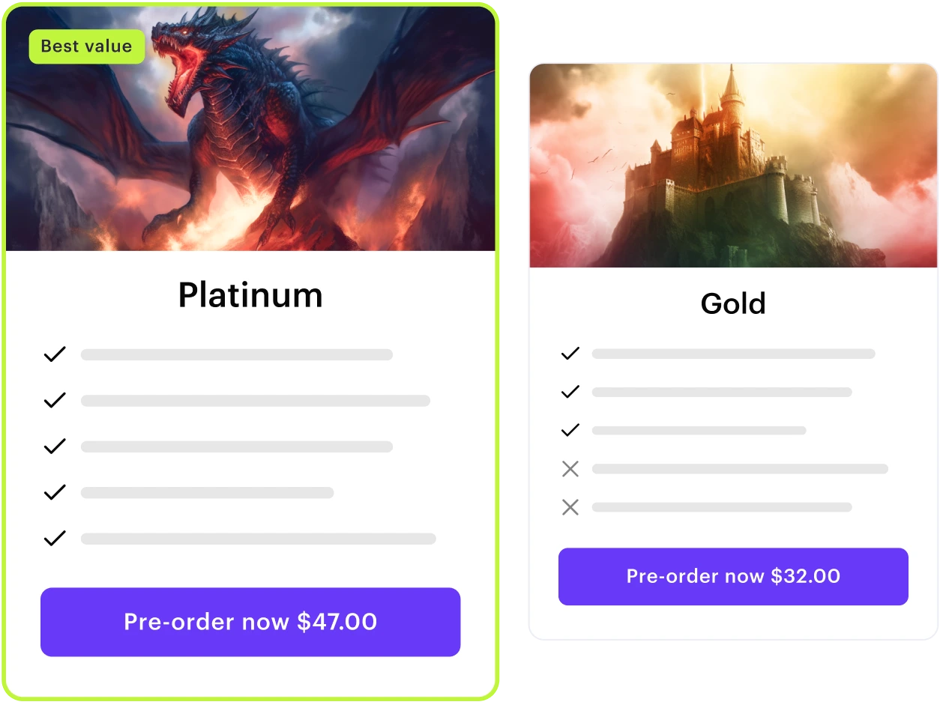This screenshot has height=702, width=940.
Task: Pre-order the Platinum edition for $47.00
Action: (250, 622)
